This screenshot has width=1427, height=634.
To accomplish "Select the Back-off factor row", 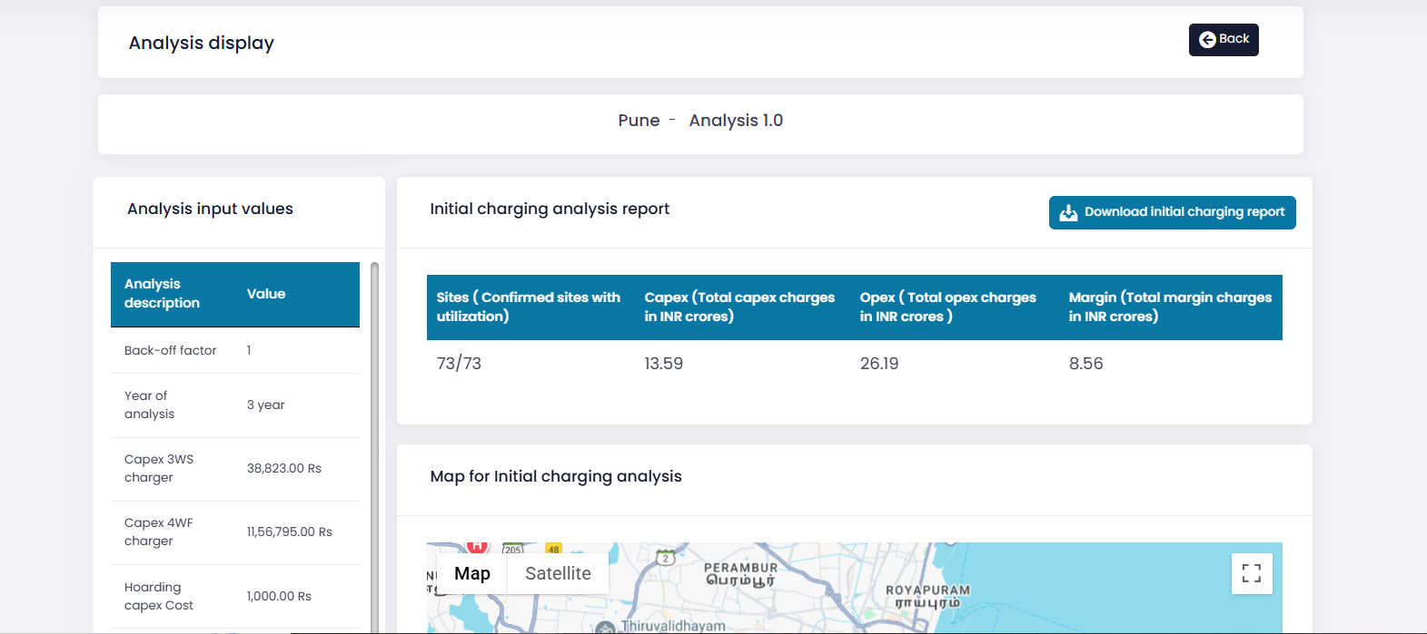I will click(x=234, y=350).
